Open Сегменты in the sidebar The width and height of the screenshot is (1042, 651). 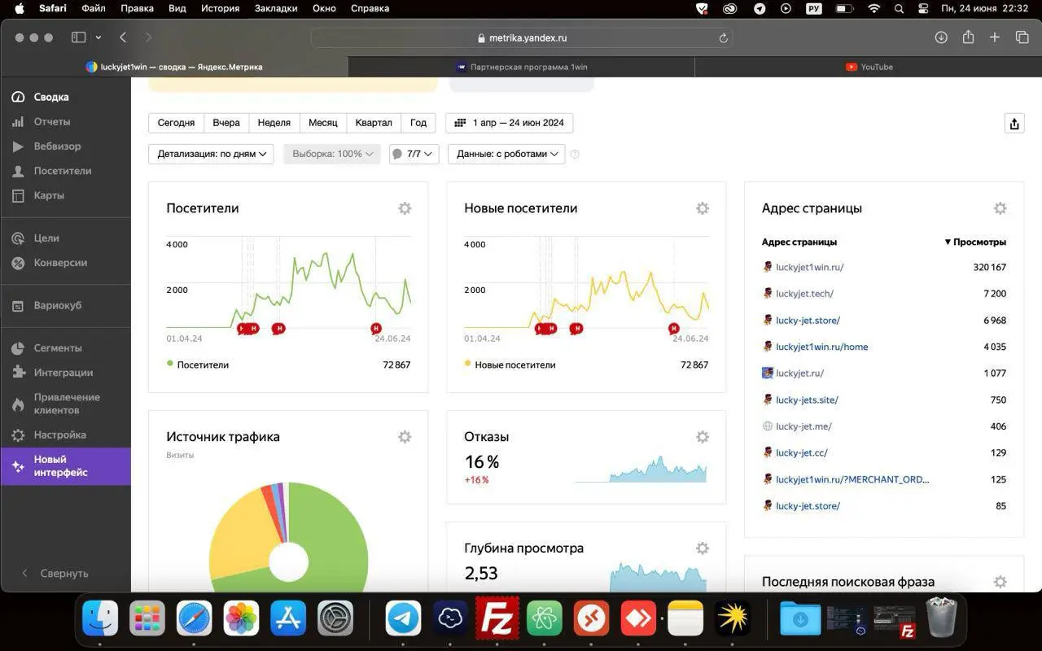point(57,348)
